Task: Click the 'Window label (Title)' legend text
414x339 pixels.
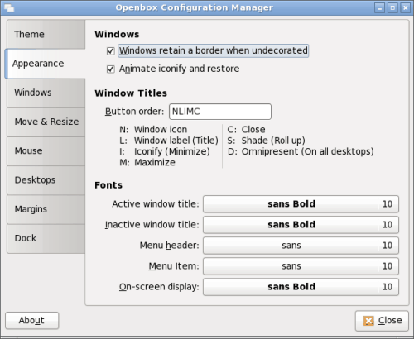Action: pos(176,141)
